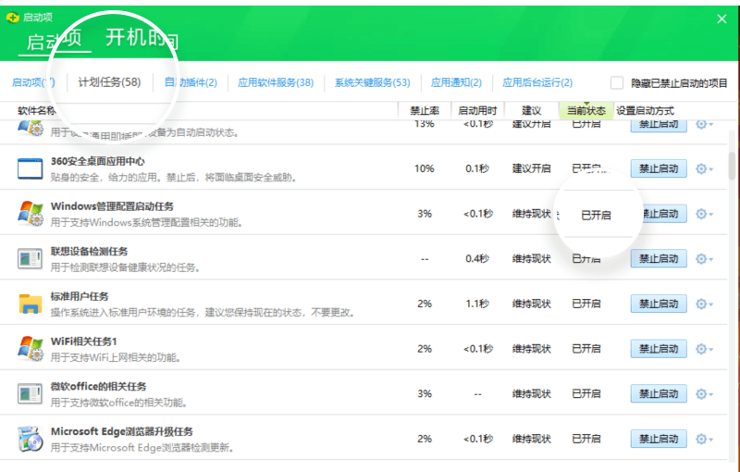Screen dimensions: 740x472
Task: Click the WiFi相关任务1 Windows icon
Action: point(30,348)
